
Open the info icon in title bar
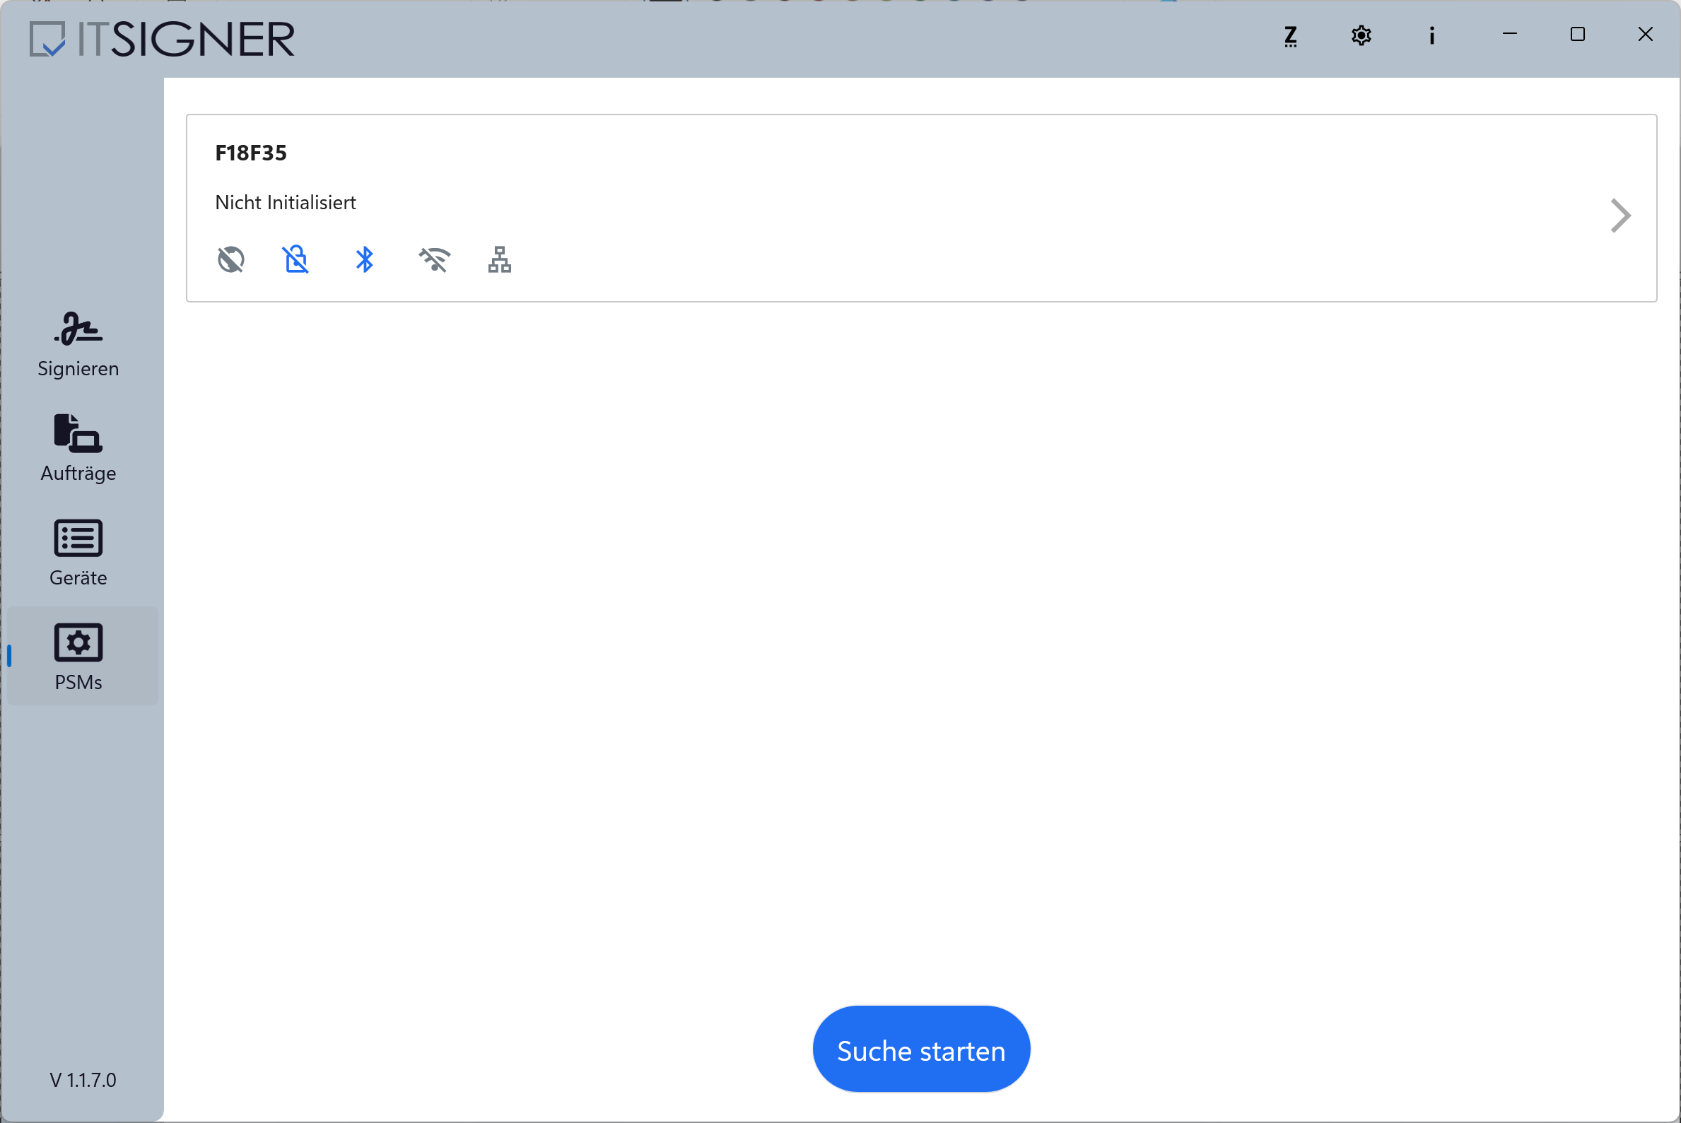(1431, 35)
